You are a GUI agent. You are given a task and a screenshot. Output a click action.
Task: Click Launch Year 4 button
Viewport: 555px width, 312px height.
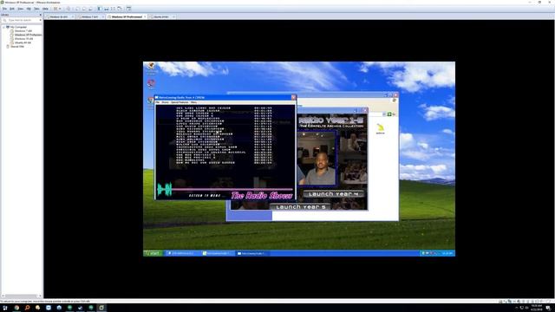tap(333, 194)
